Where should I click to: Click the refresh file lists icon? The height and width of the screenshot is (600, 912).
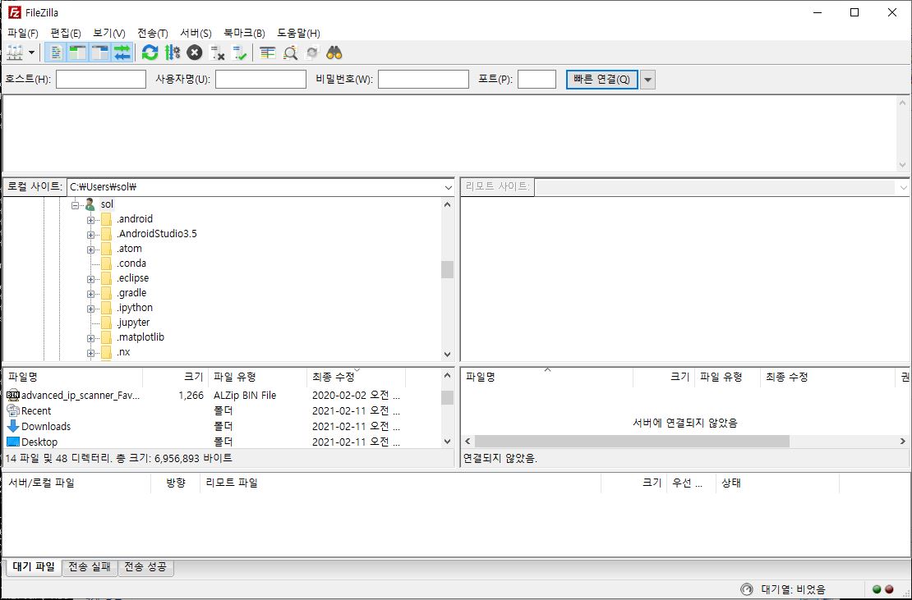150,53
